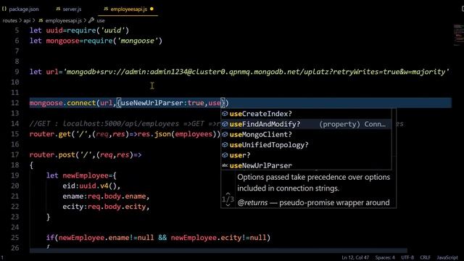Screen dimensions: 464x261
Task: Click the braces icon on package.json tab
Action: pos(4,9)
